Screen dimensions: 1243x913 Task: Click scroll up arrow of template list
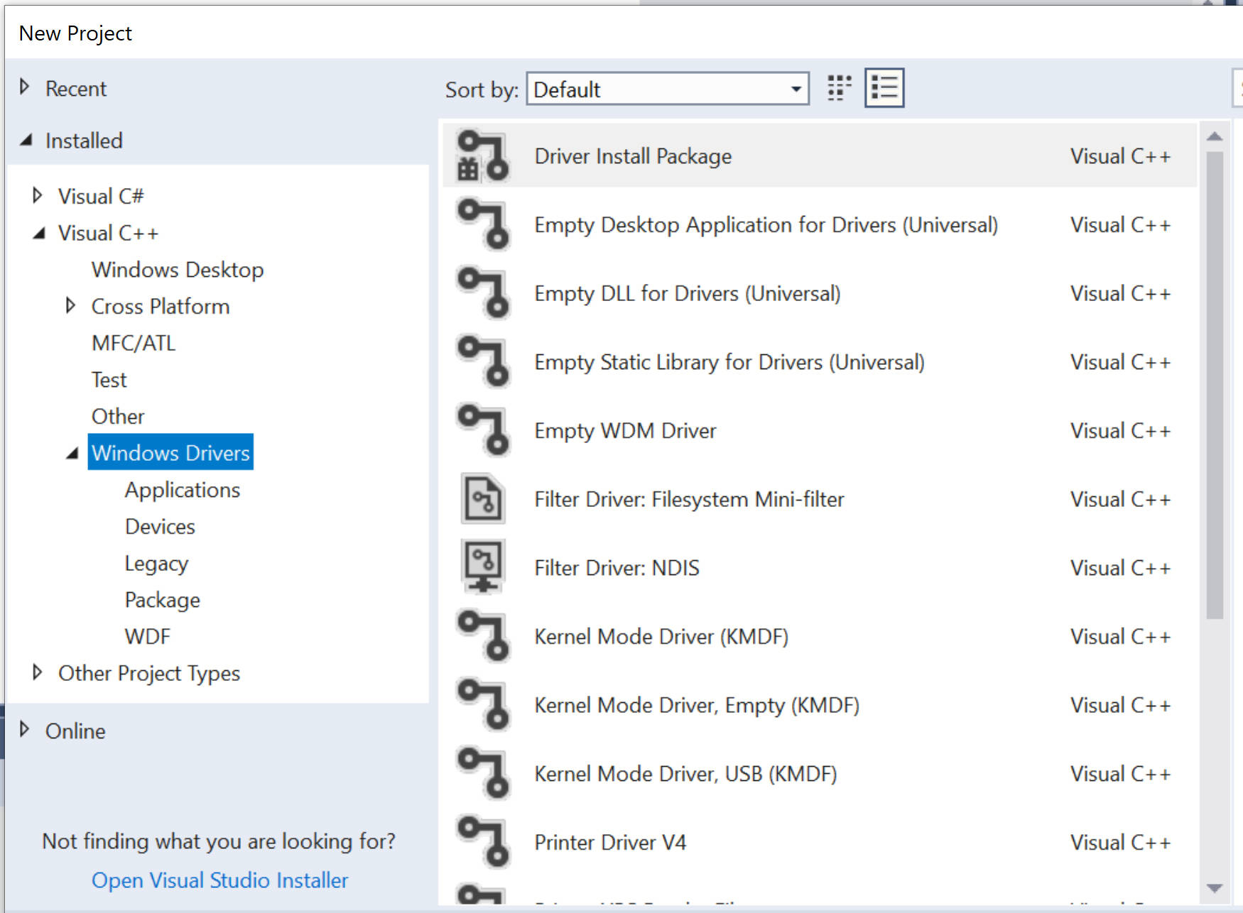(1215, 136)
